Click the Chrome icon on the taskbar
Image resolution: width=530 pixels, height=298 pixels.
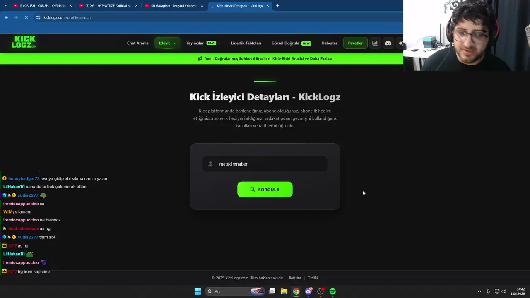pos(296,291)
